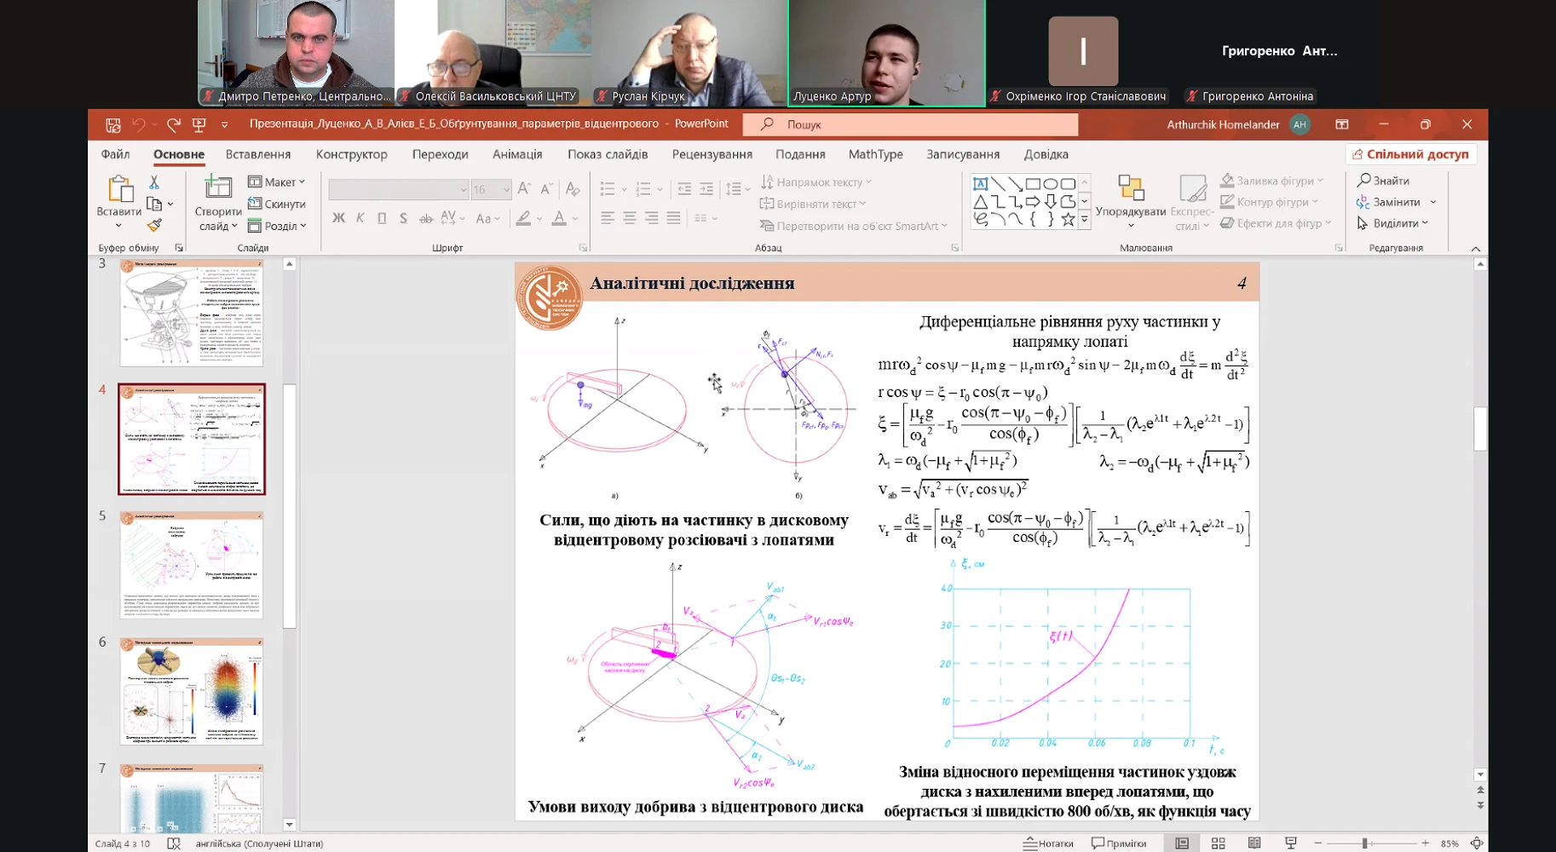Click the Cut scissors icon
The height and width of the screenshot is (852, 1556).
[x=154, y=182]
